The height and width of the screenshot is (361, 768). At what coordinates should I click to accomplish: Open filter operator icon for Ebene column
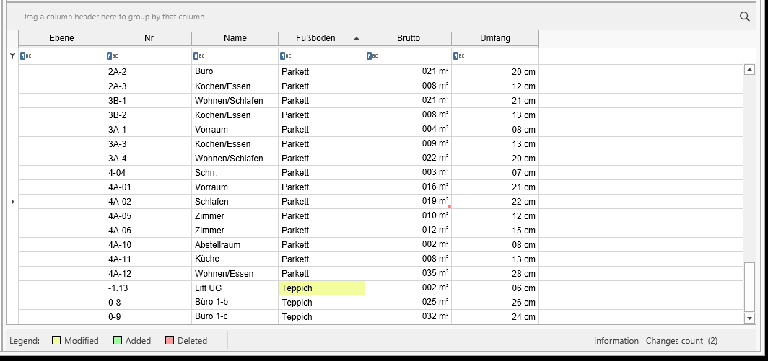point(25,56)
